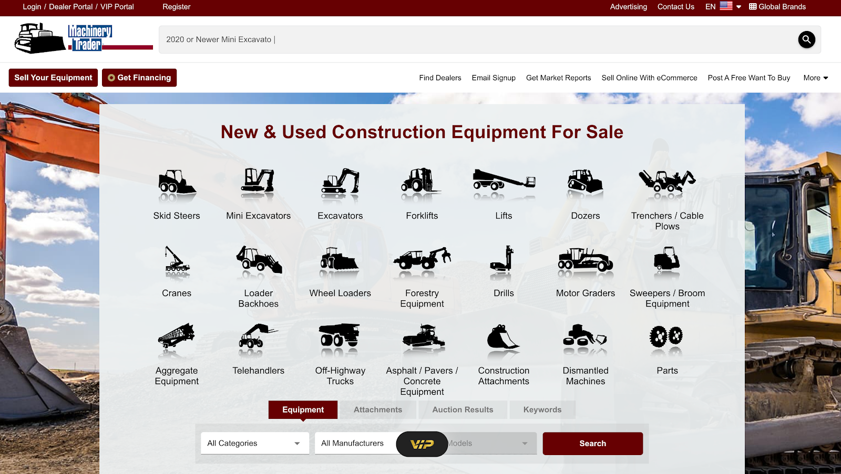The width and height of the screenshot is (841, 474).
Task: Expand the All Categories dropdown
Action: click(255, 444)
